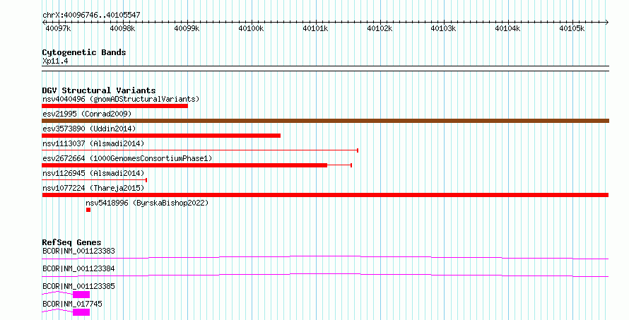Open the esv21995 (Conrad2009) label
The height and width of the screenshot is (320, 629).
point(87,114)
